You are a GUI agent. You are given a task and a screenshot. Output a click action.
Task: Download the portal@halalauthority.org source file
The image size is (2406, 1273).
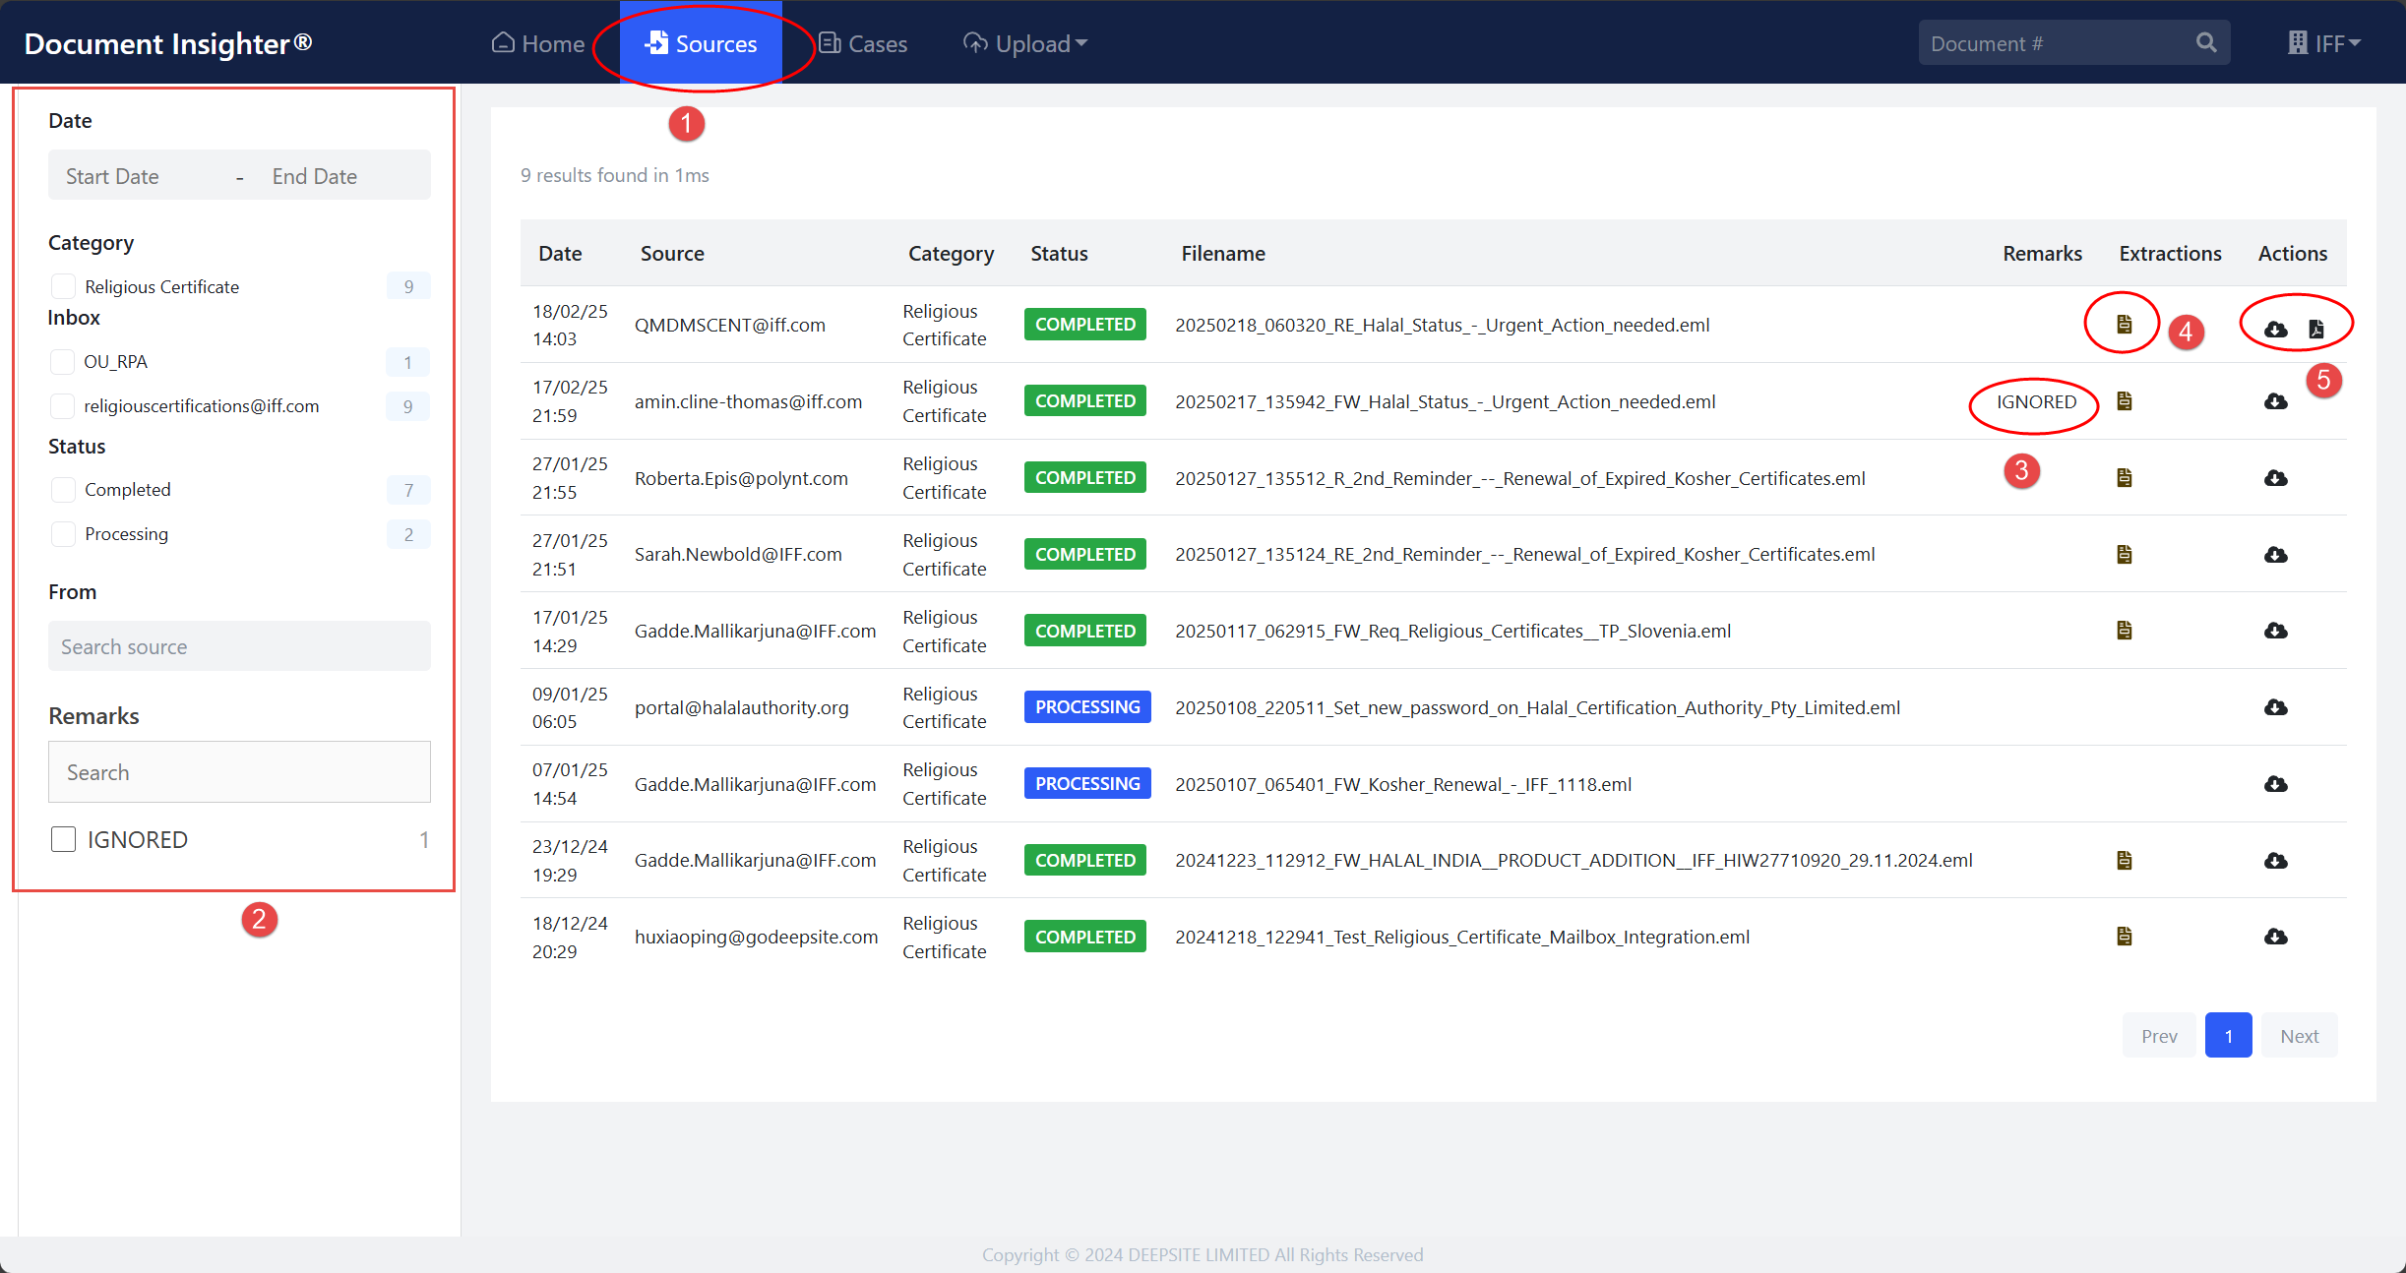click(x=2275, y=707)
